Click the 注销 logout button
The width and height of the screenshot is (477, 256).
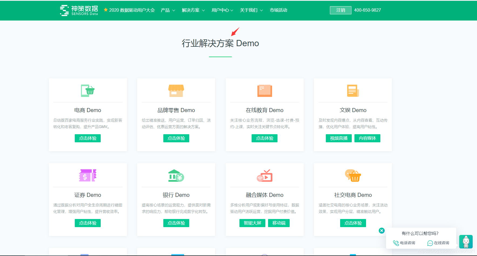coord(340,10)
